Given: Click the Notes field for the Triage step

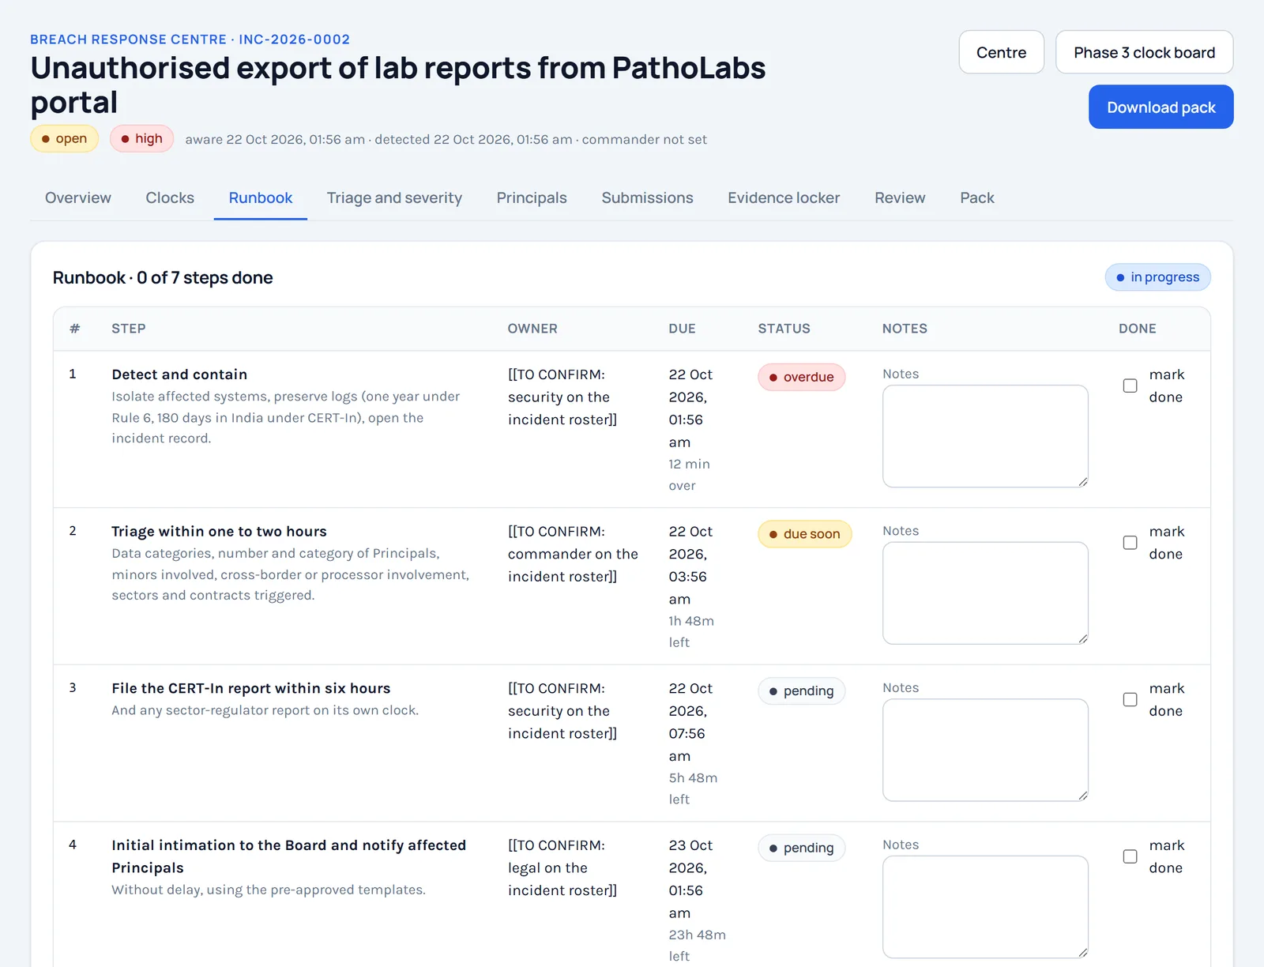Looking at the screenshot, I should (x=985, y=593).
